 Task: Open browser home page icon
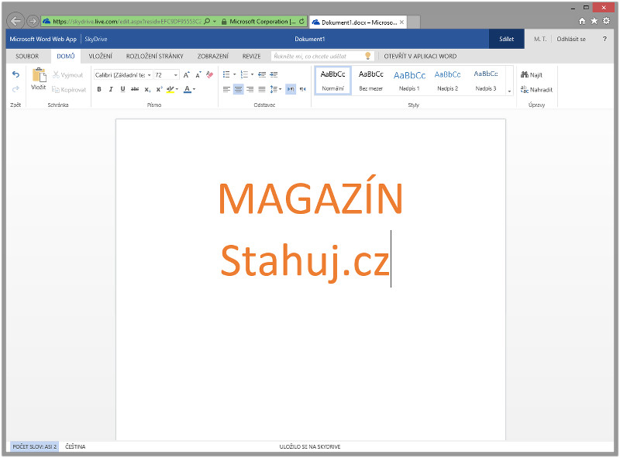tap(582, 21)
